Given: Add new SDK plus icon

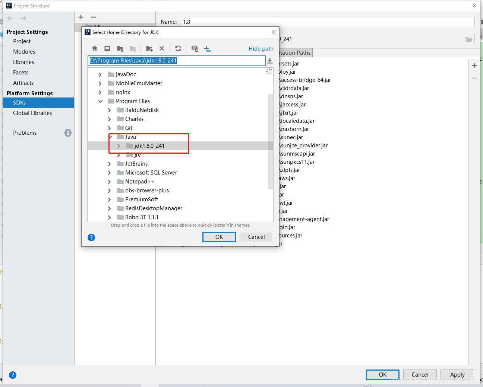Looking at the screenshot, I should click(81, 17).
